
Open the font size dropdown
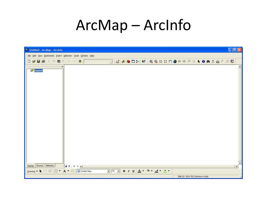[119, 171]
